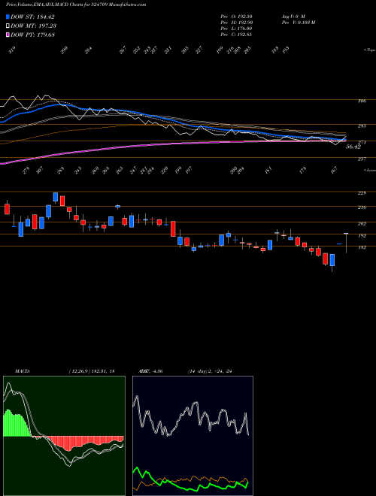Viewport: 376px width, 496px height.
Task: Click the Lows row label
Action: coord(369,170)
